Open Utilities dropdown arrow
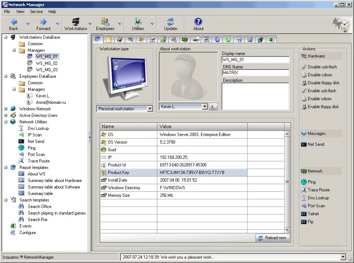Image resolution: width=354 pixels, height=263 pixels. pos(152,24)
